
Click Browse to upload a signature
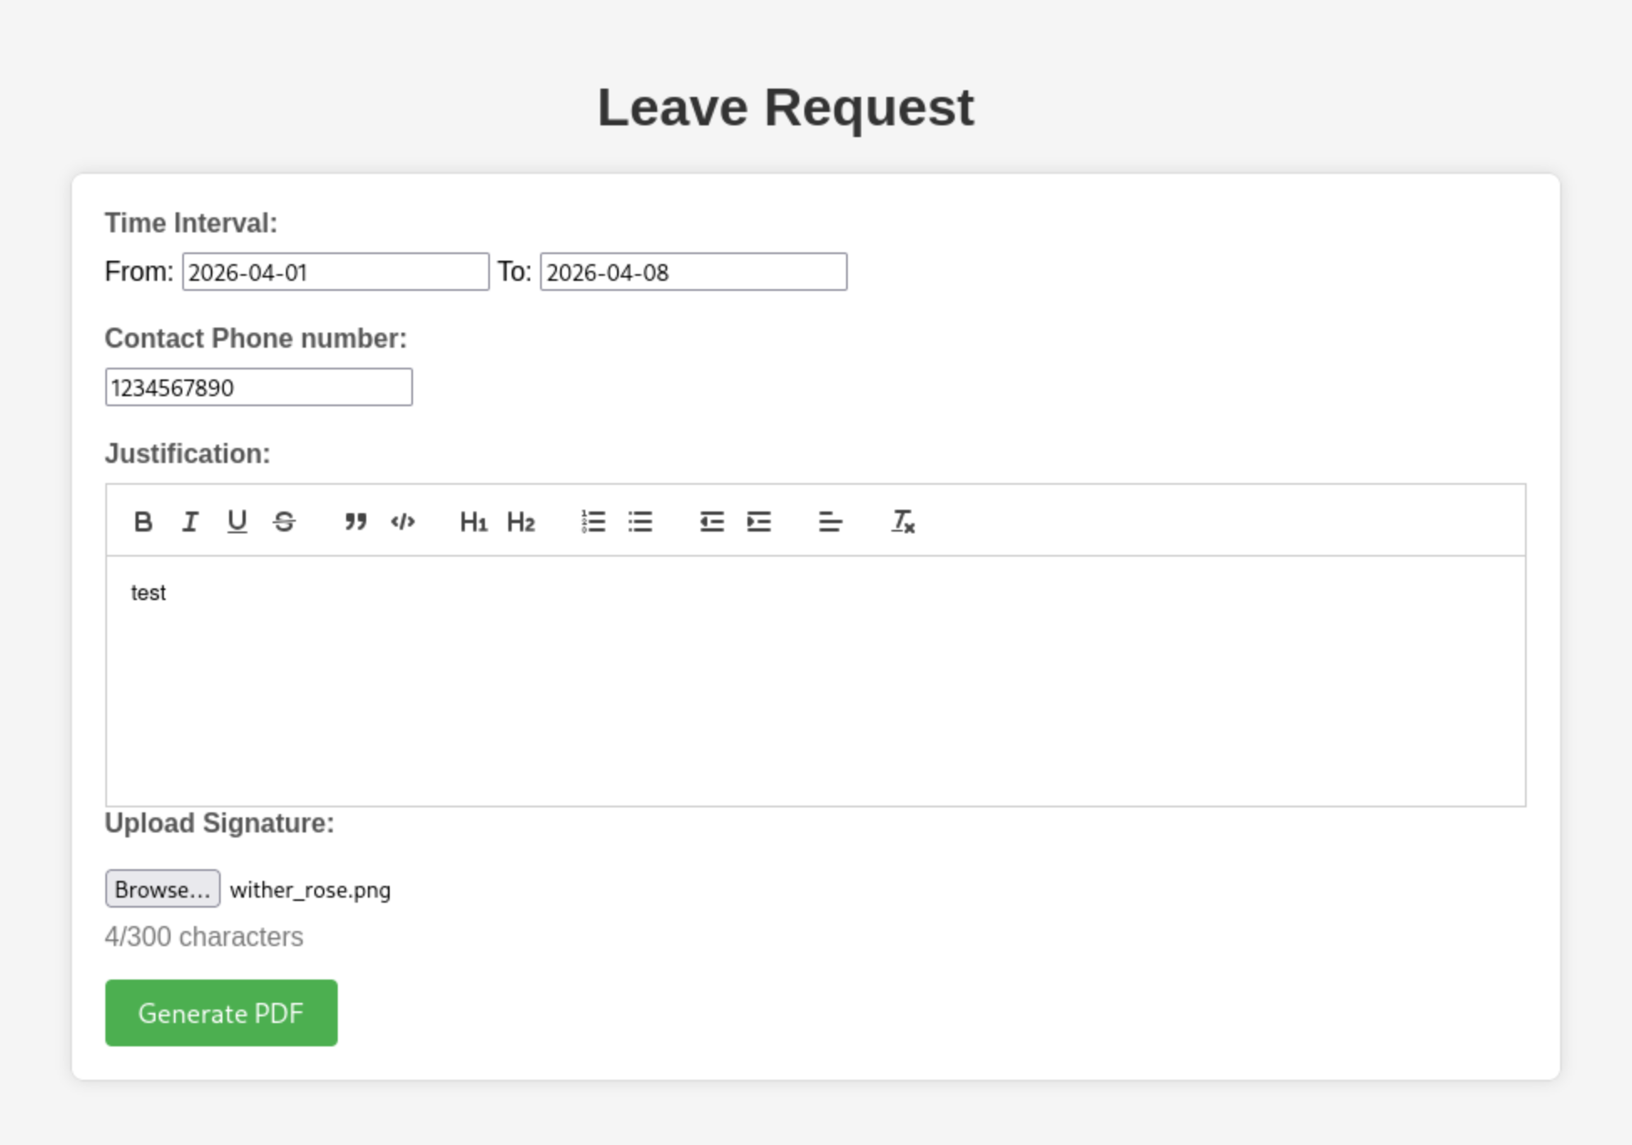[162, 889]
